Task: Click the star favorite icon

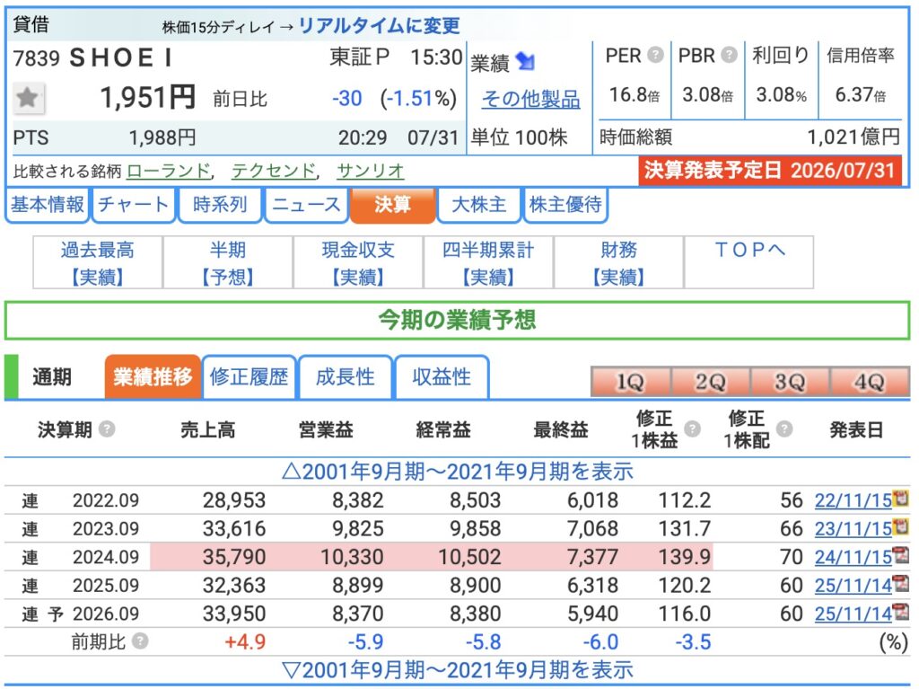Action: point(28,97)
